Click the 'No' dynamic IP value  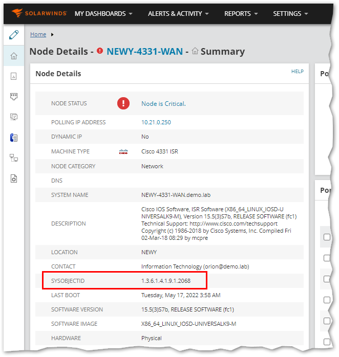click(x=145, y=137)
